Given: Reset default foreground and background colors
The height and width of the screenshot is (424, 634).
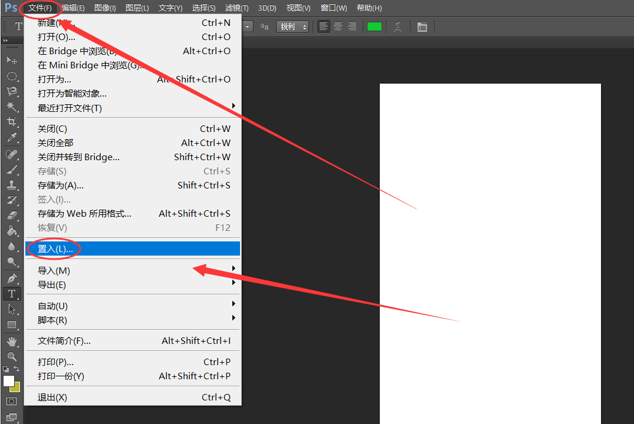Looking at the screenshot, I should tap(6, 369).
